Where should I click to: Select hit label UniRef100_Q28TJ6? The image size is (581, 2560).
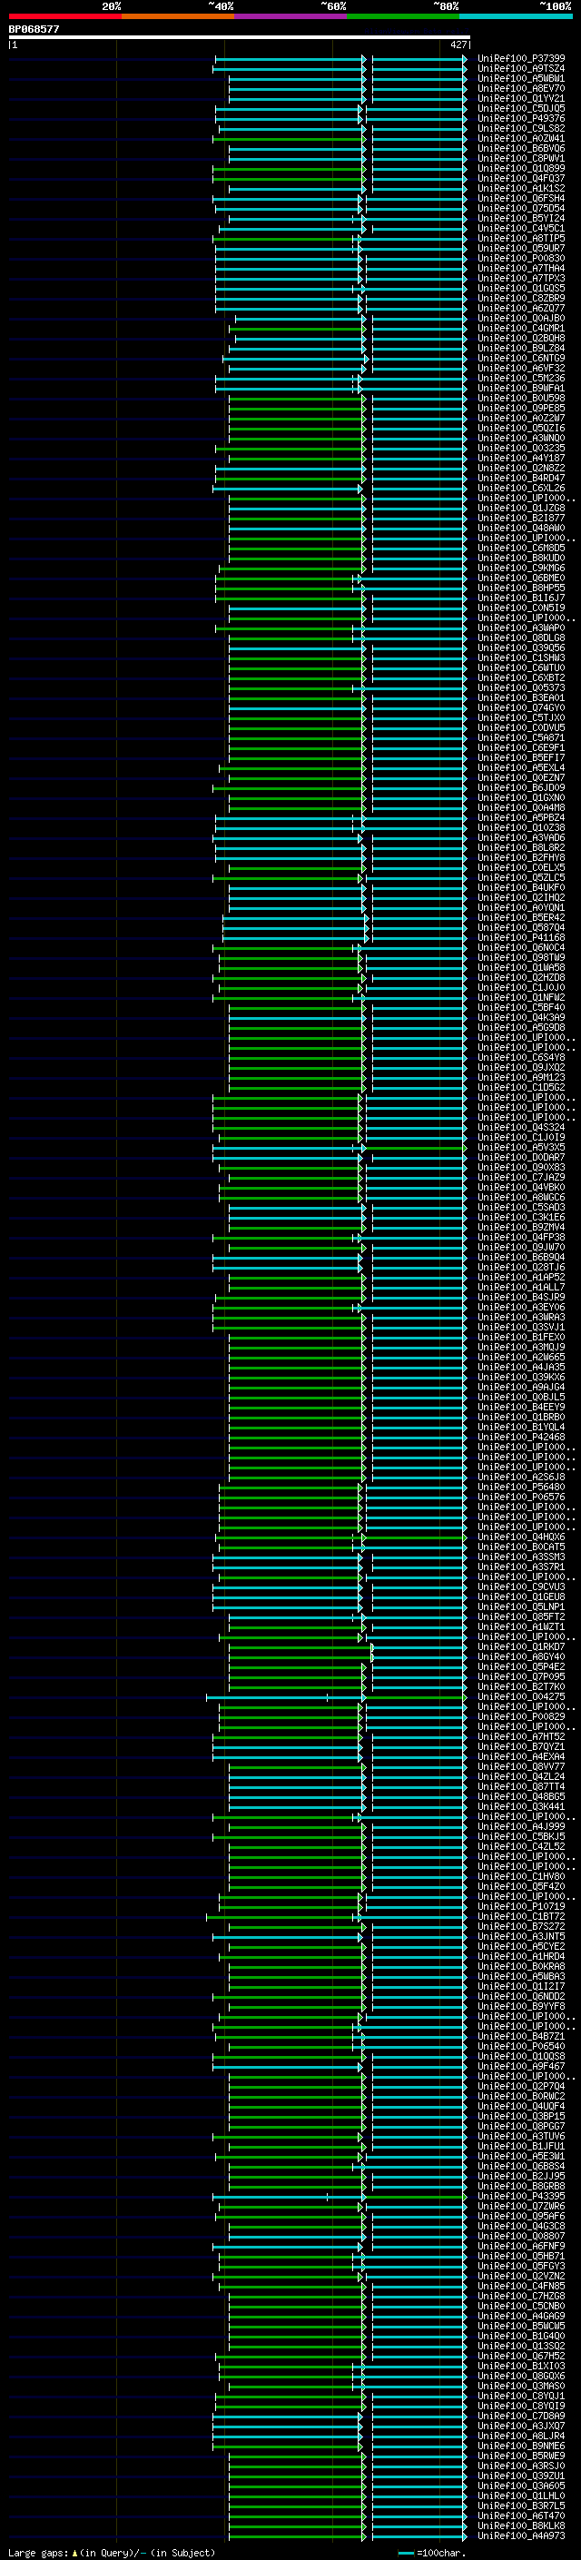521,1268
